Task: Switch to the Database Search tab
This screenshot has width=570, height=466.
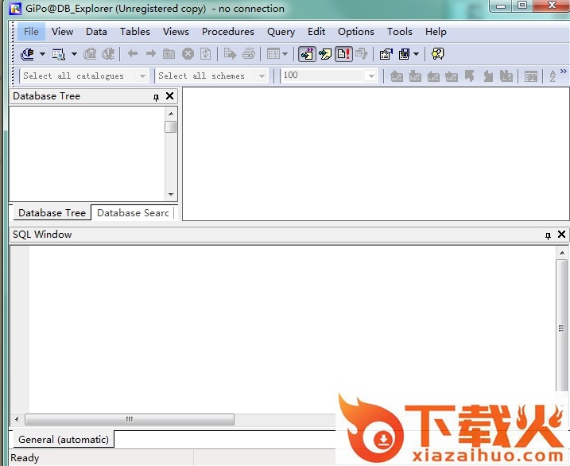Action: click(x=133, y=213)
